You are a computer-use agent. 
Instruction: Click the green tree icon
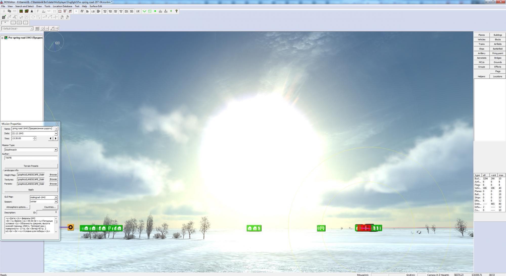tap(171, 11)
